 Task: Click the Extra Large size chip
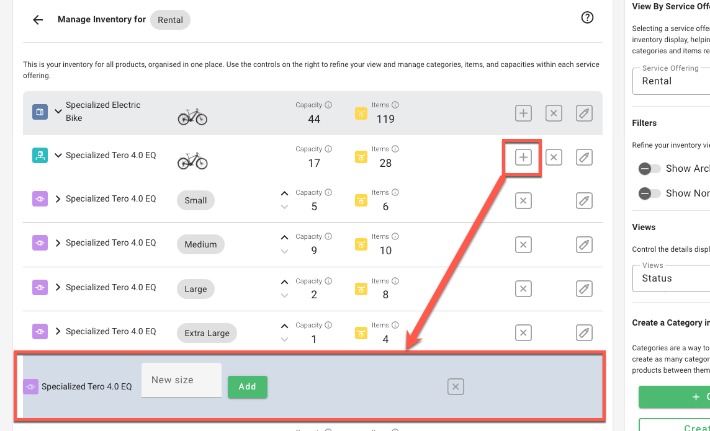[x=207, y=333]
